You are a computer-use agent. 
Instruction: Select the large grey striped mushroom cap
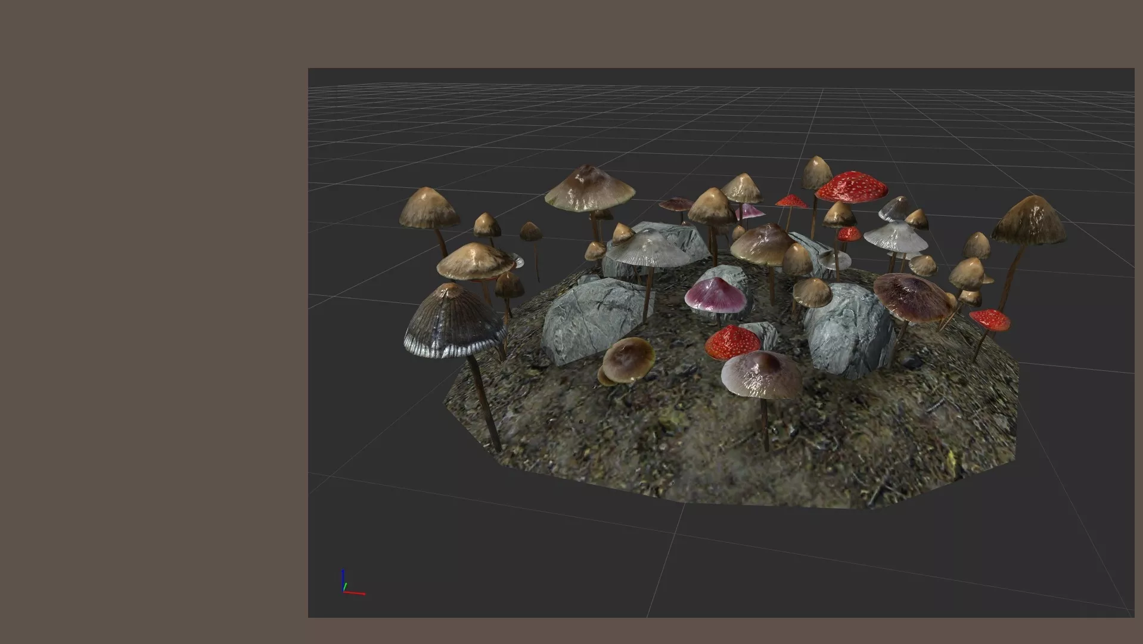coord(455,321)
